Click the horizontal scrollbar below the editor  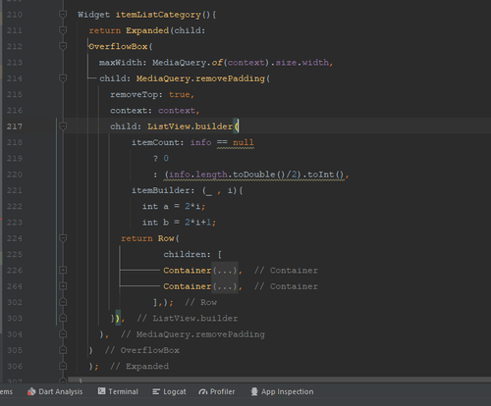[x=279, y=380]
